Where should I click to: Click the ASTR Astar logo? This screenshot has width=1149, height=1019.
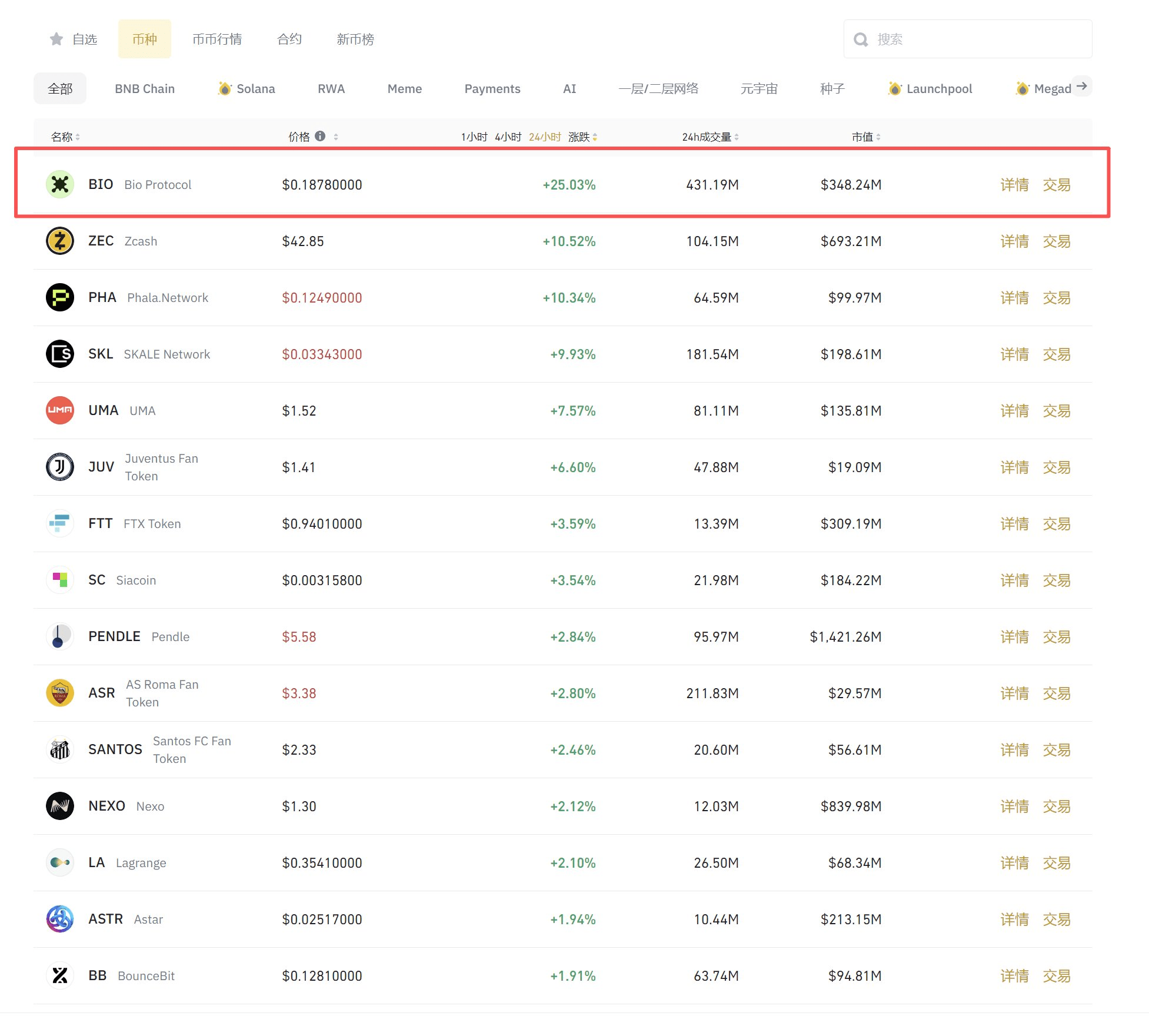(60, 919)
